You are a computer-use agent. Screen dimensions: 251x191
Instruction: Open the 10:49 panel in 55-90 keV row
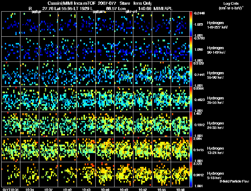(x=124, y=74)
